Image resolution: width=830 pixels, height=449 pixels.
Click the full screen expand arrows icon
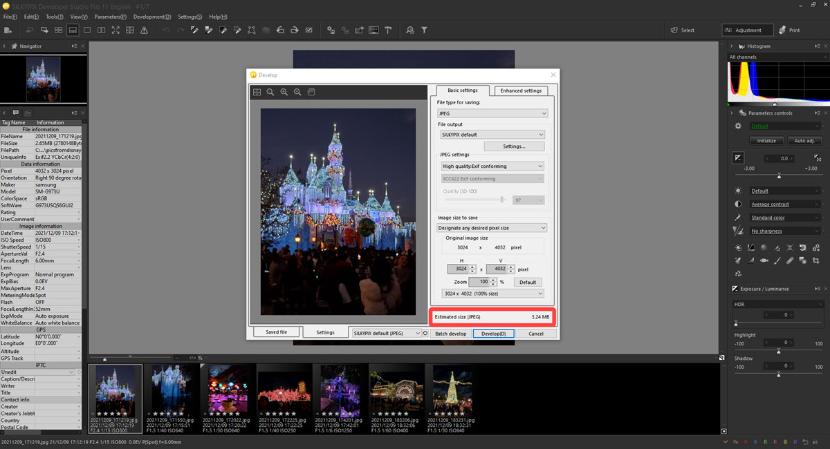(x=116, y=30)
